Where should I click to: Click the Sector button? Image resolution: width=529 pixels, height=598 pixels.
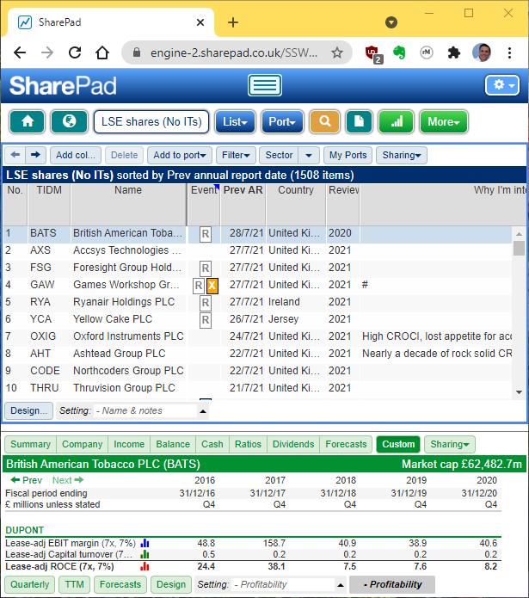pyautogui.click(x=279, y=155)
